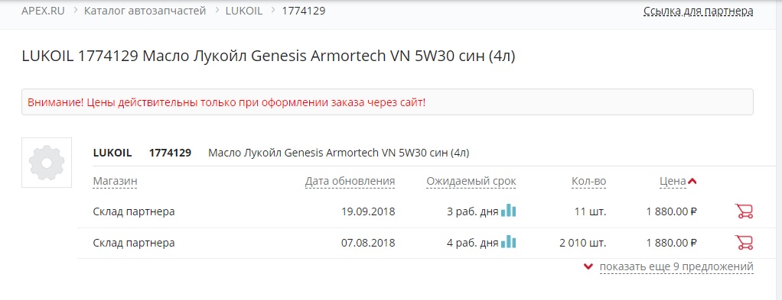Click bold LUKOIL brand in product row
This screenshot has height=300, width=782.
pyautogui.click(x=112, y=153)
